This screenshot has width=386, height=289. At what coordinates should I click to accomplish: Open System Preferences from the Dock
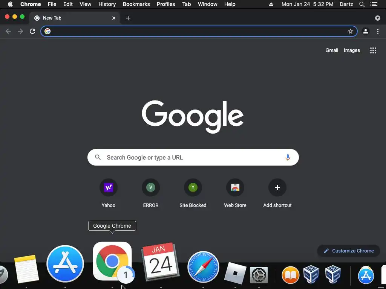pos(259,275)
